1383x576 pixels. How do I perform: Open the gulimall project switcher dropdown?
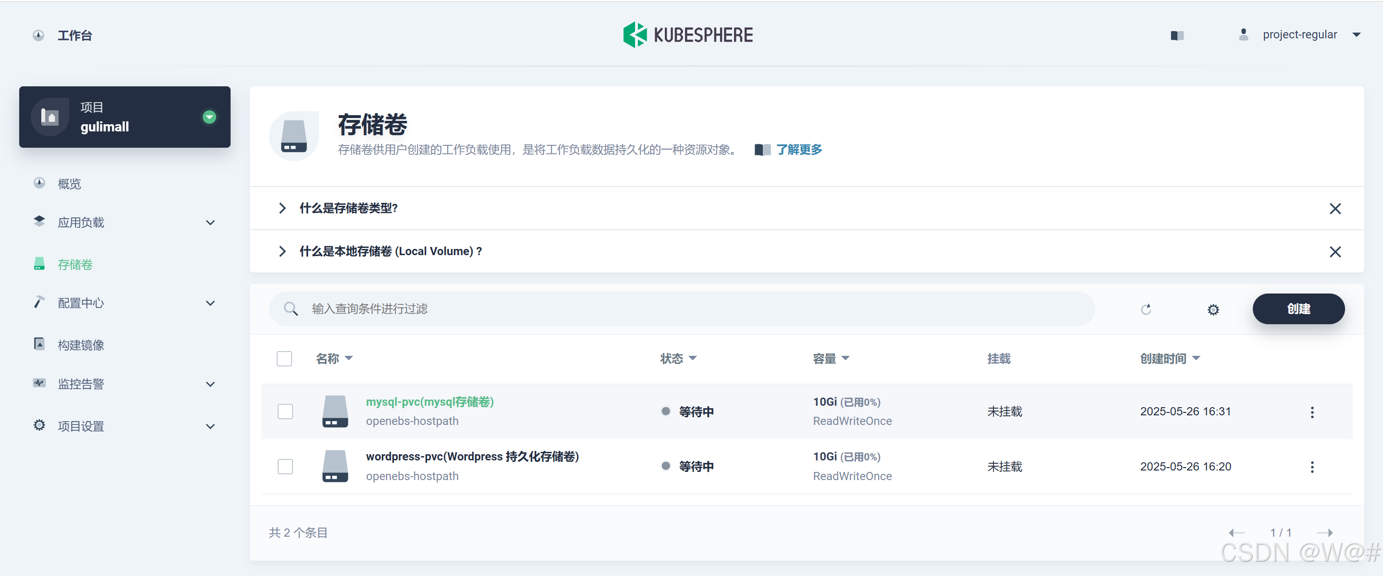pos(209,117)
